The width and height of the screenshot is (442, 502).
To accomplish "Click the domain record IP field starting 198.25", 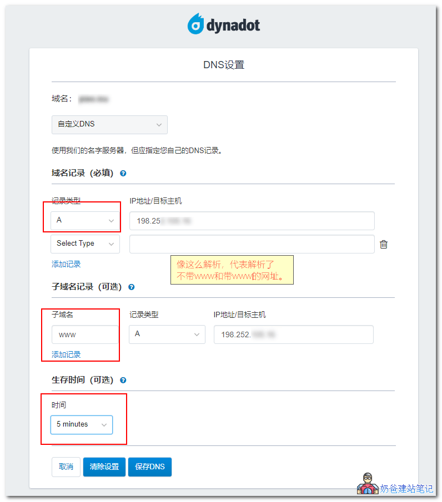I will (252, 221).
